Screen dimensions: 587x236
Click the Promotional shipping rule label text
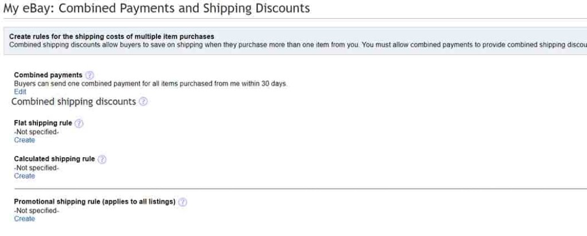tap(95, 202)
